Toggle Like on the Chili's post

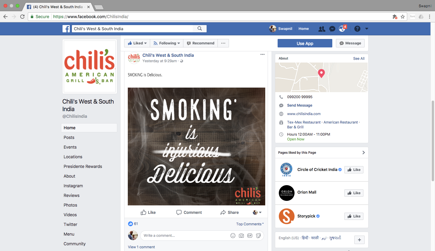[148, 212]
